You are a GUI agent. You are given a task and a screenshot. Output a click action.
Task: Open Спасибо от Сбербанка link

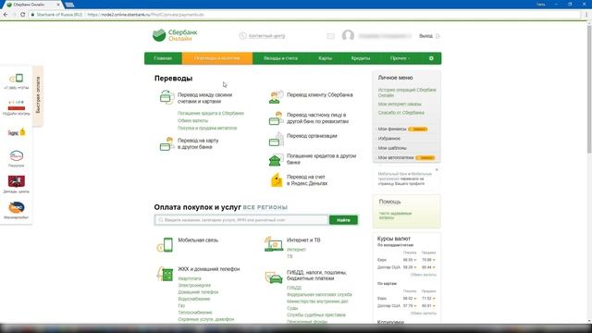[401, 113]
